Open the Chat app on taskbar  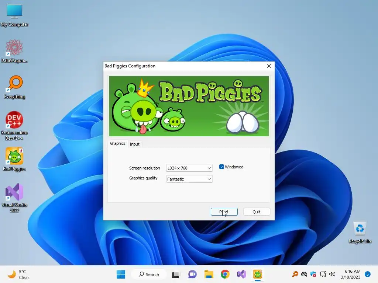point(192,274)
